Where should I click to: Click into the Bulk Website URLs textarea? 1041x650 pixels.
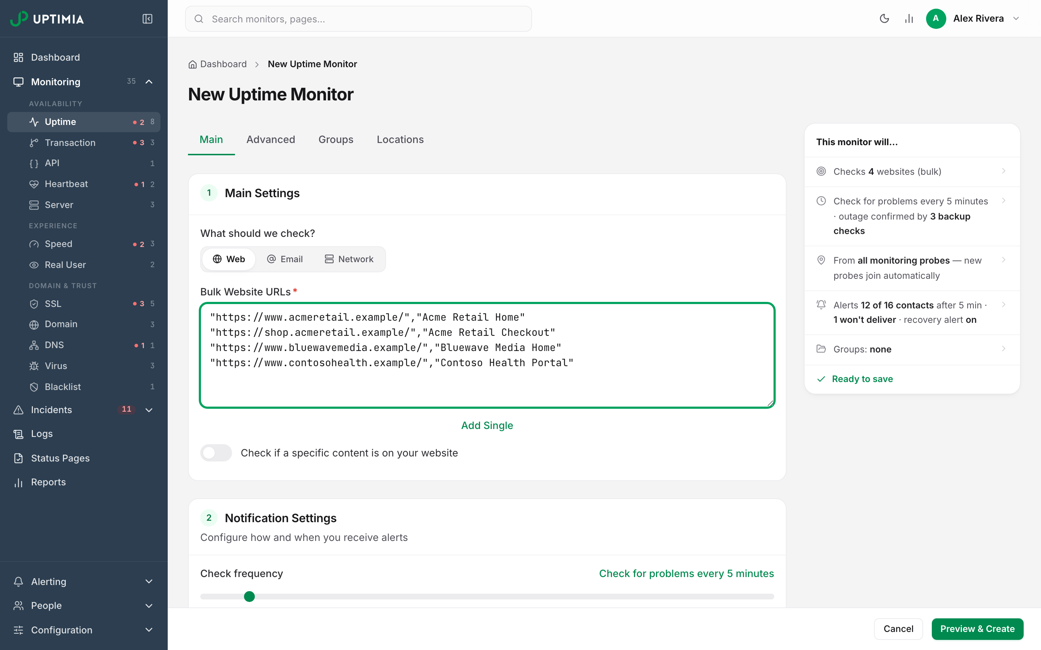(x=487, y=355)
